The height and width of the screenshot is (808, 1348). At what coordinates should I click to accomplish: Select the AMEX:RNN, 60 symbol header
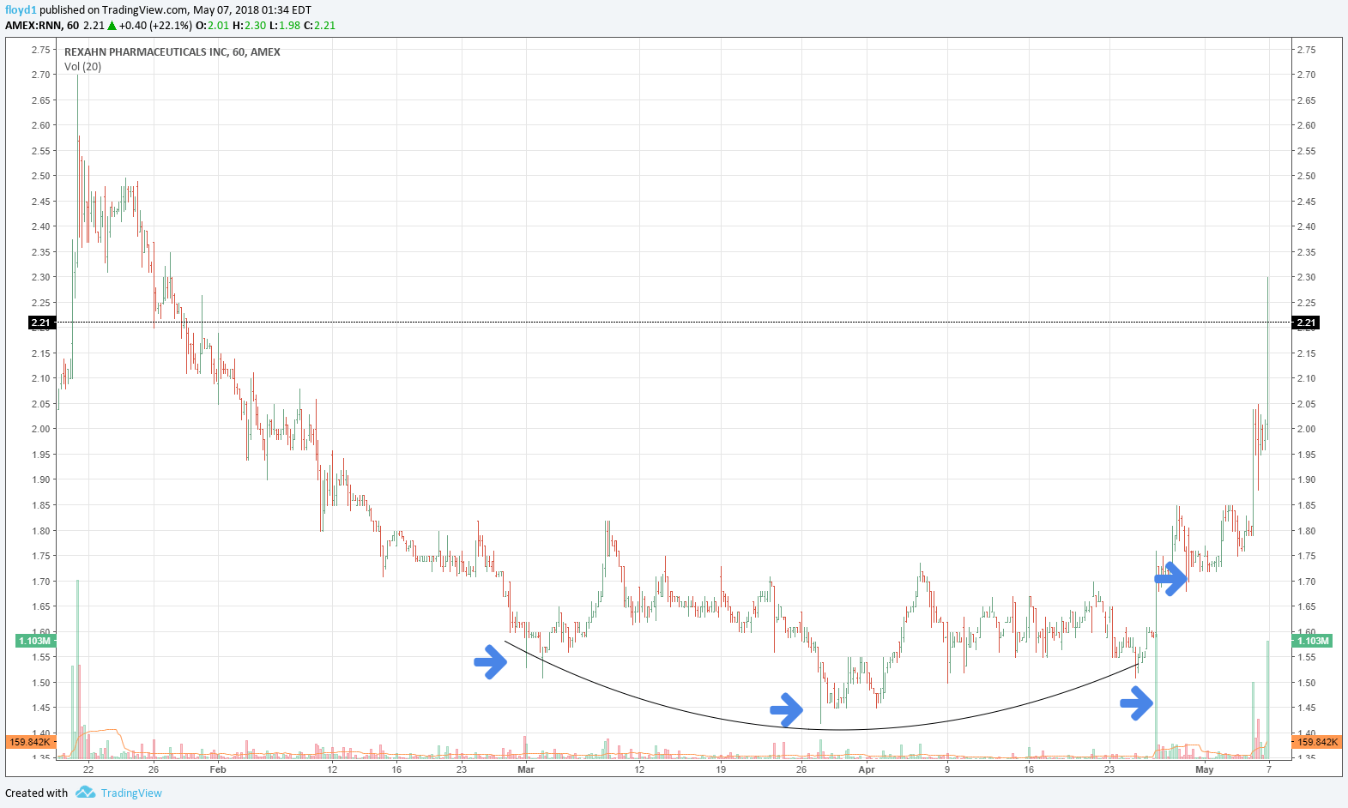tap(42, 25)
